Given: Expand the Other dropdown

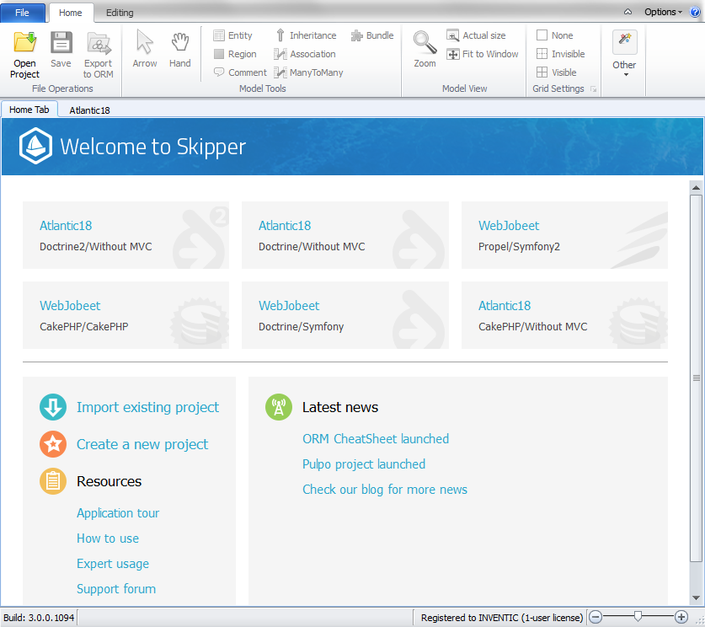Looking at the screenshot, I should coord(624,54).
